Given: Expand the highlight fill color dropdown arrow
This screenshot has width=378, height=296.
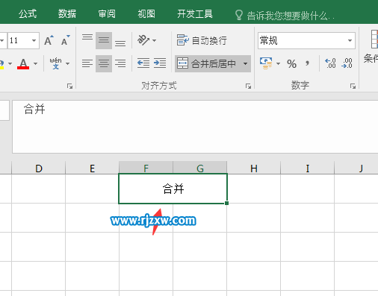Looking at the screenshot, I should pos(10,63).
